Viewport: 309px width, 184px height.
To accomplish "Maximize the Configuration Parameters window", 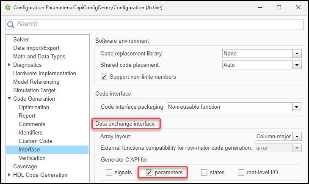I will pos(279,7).
